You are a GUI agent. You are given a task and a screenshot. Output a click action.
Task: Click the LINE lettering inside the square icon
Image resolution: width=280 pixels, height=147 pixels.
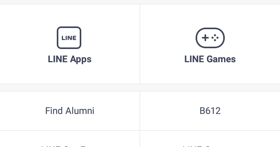[x=69, y=38]
